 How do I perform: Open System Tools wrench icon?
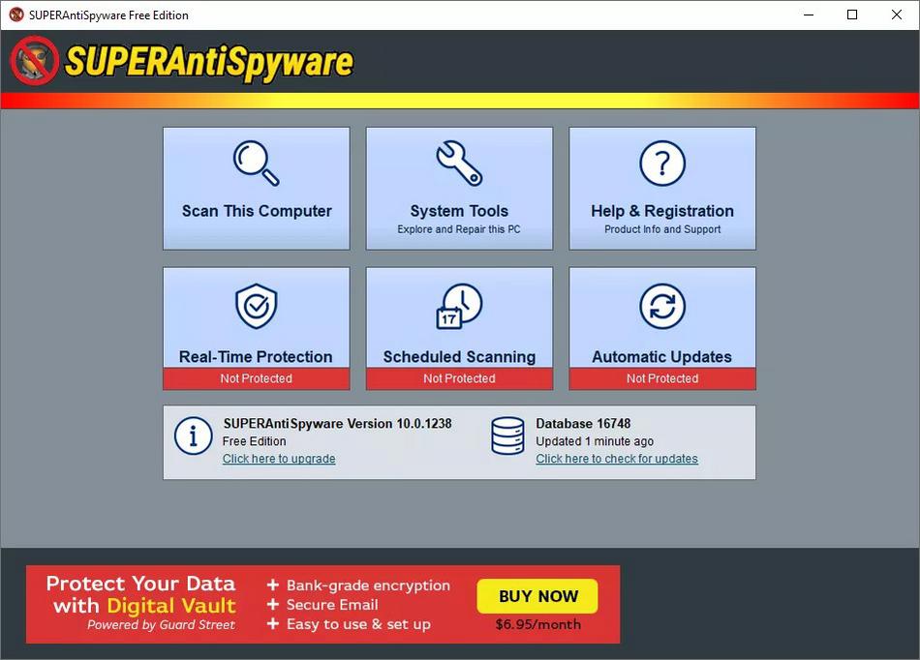click(459, 164)
